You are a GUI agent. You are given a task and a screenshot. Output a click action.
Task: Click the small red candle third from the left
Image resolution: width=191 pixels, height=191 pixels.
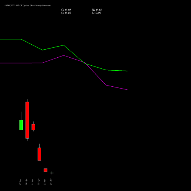33,127
